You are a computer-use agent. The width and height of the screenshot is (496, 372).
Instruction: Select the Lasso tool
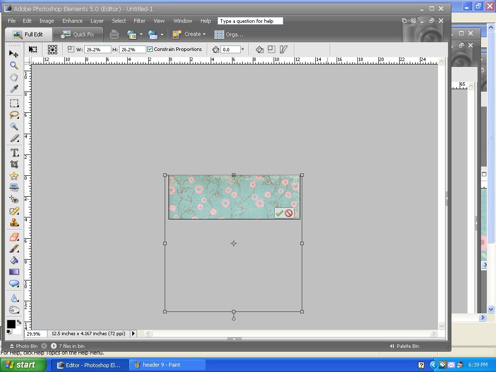click(14, 115)
